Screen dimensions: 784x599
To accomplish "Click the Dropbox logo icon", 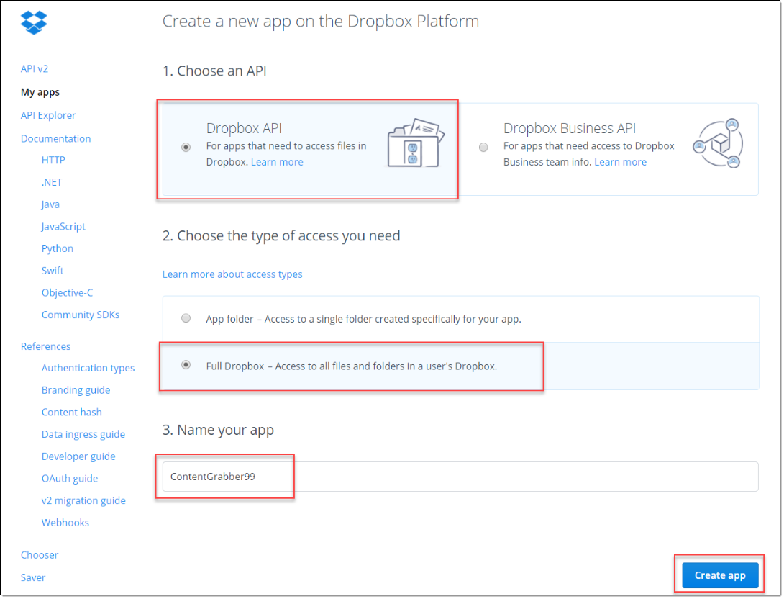I will [x=34, y=23].
